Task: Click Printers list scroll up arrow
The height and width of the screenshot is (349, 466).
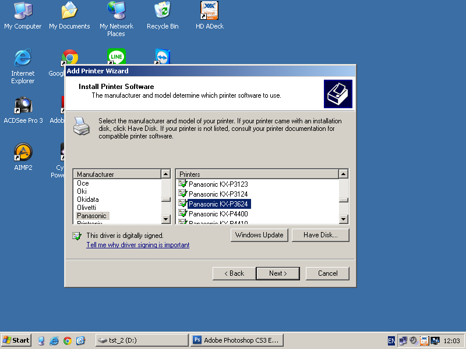Action: coord(344,174)
